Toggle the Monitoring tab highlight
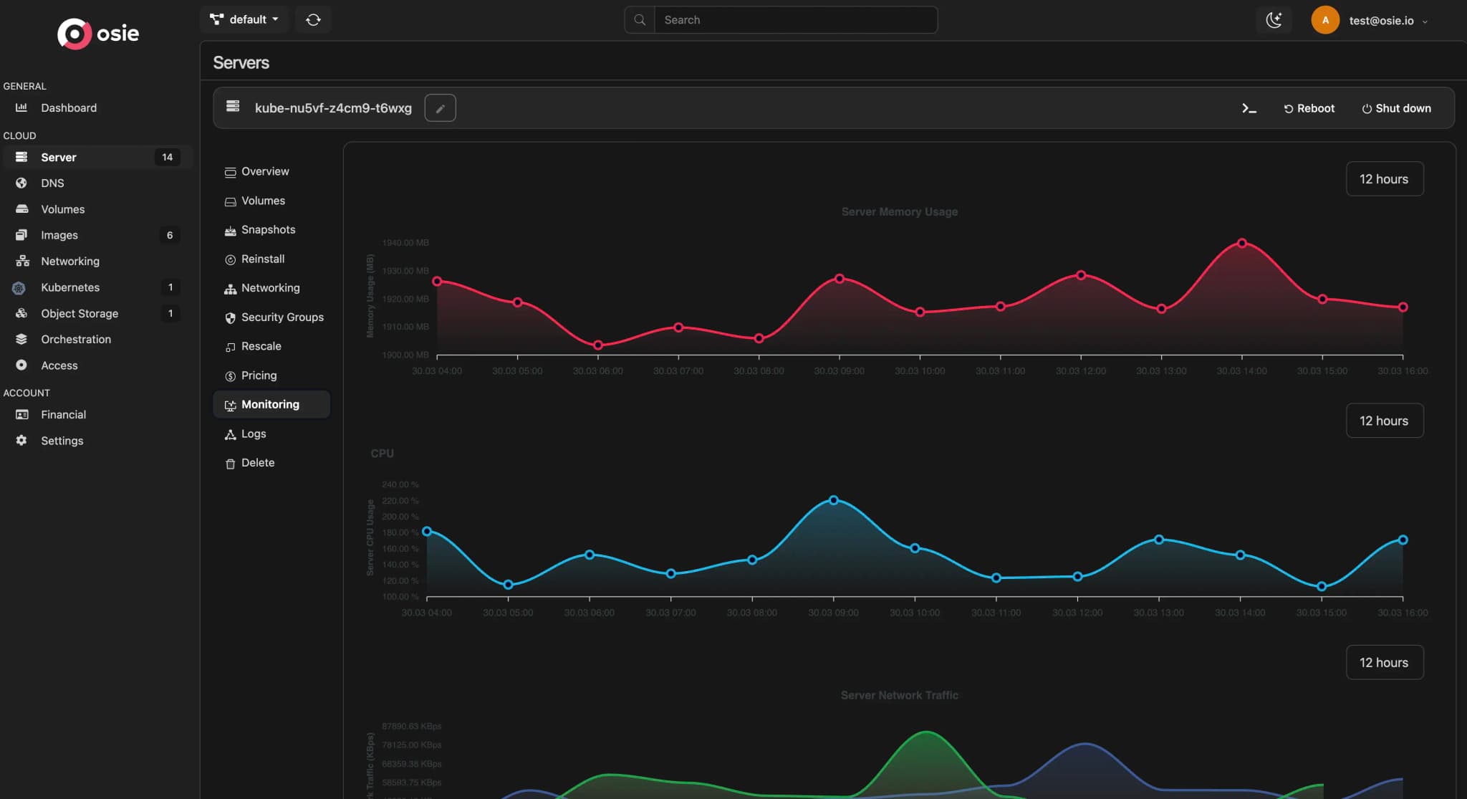The height and width of the screenshot is (799, 1467). pos(271,404)
